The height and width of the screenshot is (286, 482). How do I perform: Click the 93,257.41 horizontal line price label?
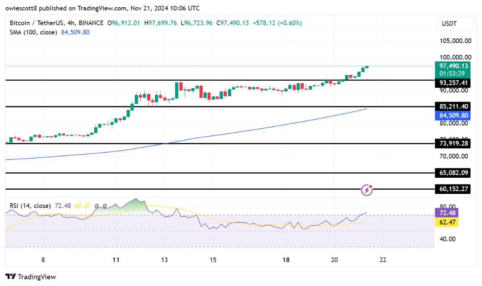pos(453,83)
